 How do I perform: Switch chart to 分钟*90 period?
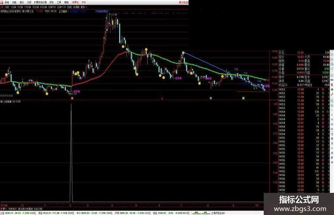(x=52, y=7)
